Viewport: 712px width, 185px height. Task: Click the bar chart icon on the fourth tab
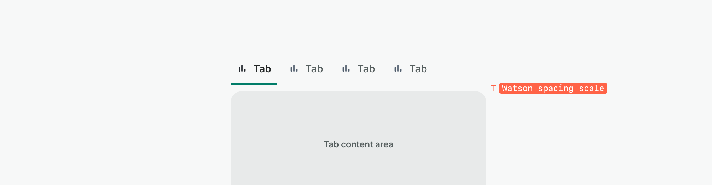click(x=398, y=69)
